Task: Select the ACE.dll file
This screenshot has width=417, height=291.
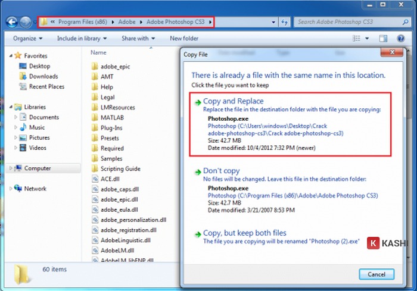Action: point(111,179)
